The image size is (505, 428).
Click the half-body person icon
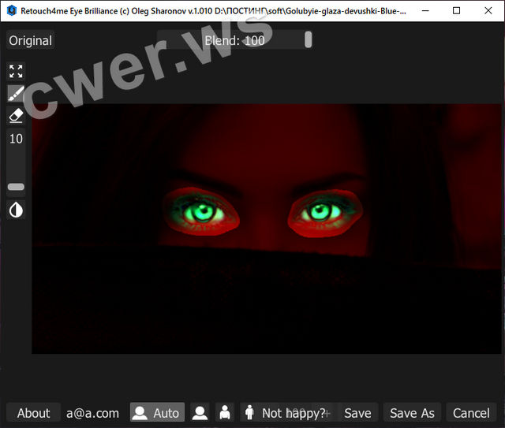[225, 413]
